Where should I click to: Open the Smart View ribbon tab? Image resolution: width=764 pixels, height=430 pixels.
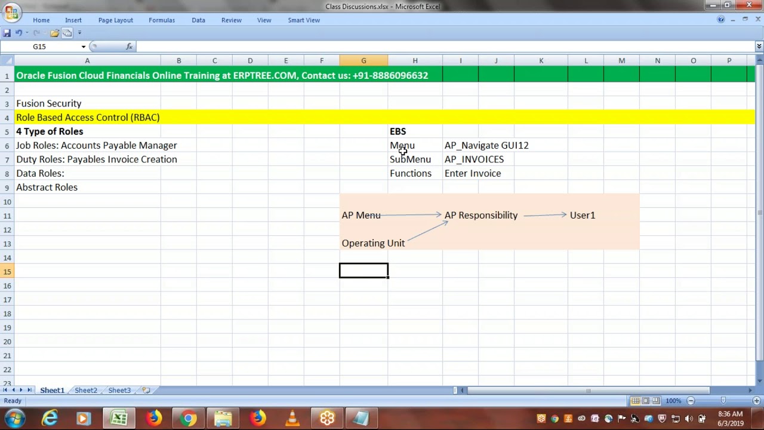pos(304,20)
